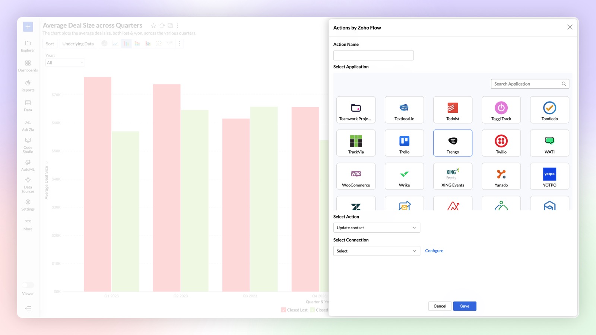Viewport: 596px width, 335px height.
Task: Select the XING Events application
Action: coord(453,176)
